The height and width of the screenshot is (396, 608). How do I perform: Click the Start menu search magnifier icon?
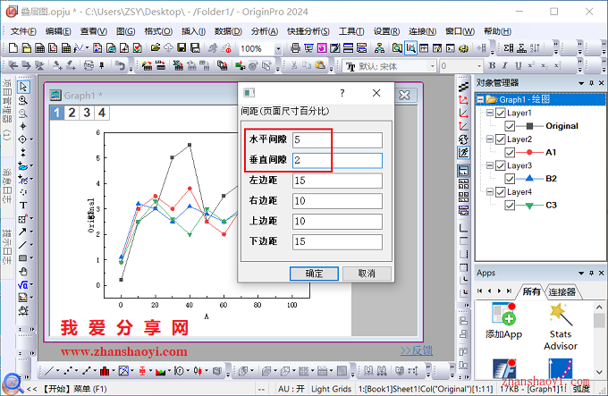click(x=12, y=383)
